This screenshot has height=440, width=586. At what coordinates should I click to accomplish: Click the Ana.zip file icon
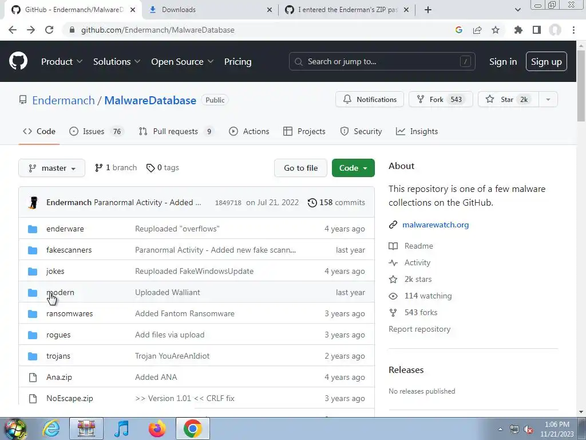coord(33,377)
